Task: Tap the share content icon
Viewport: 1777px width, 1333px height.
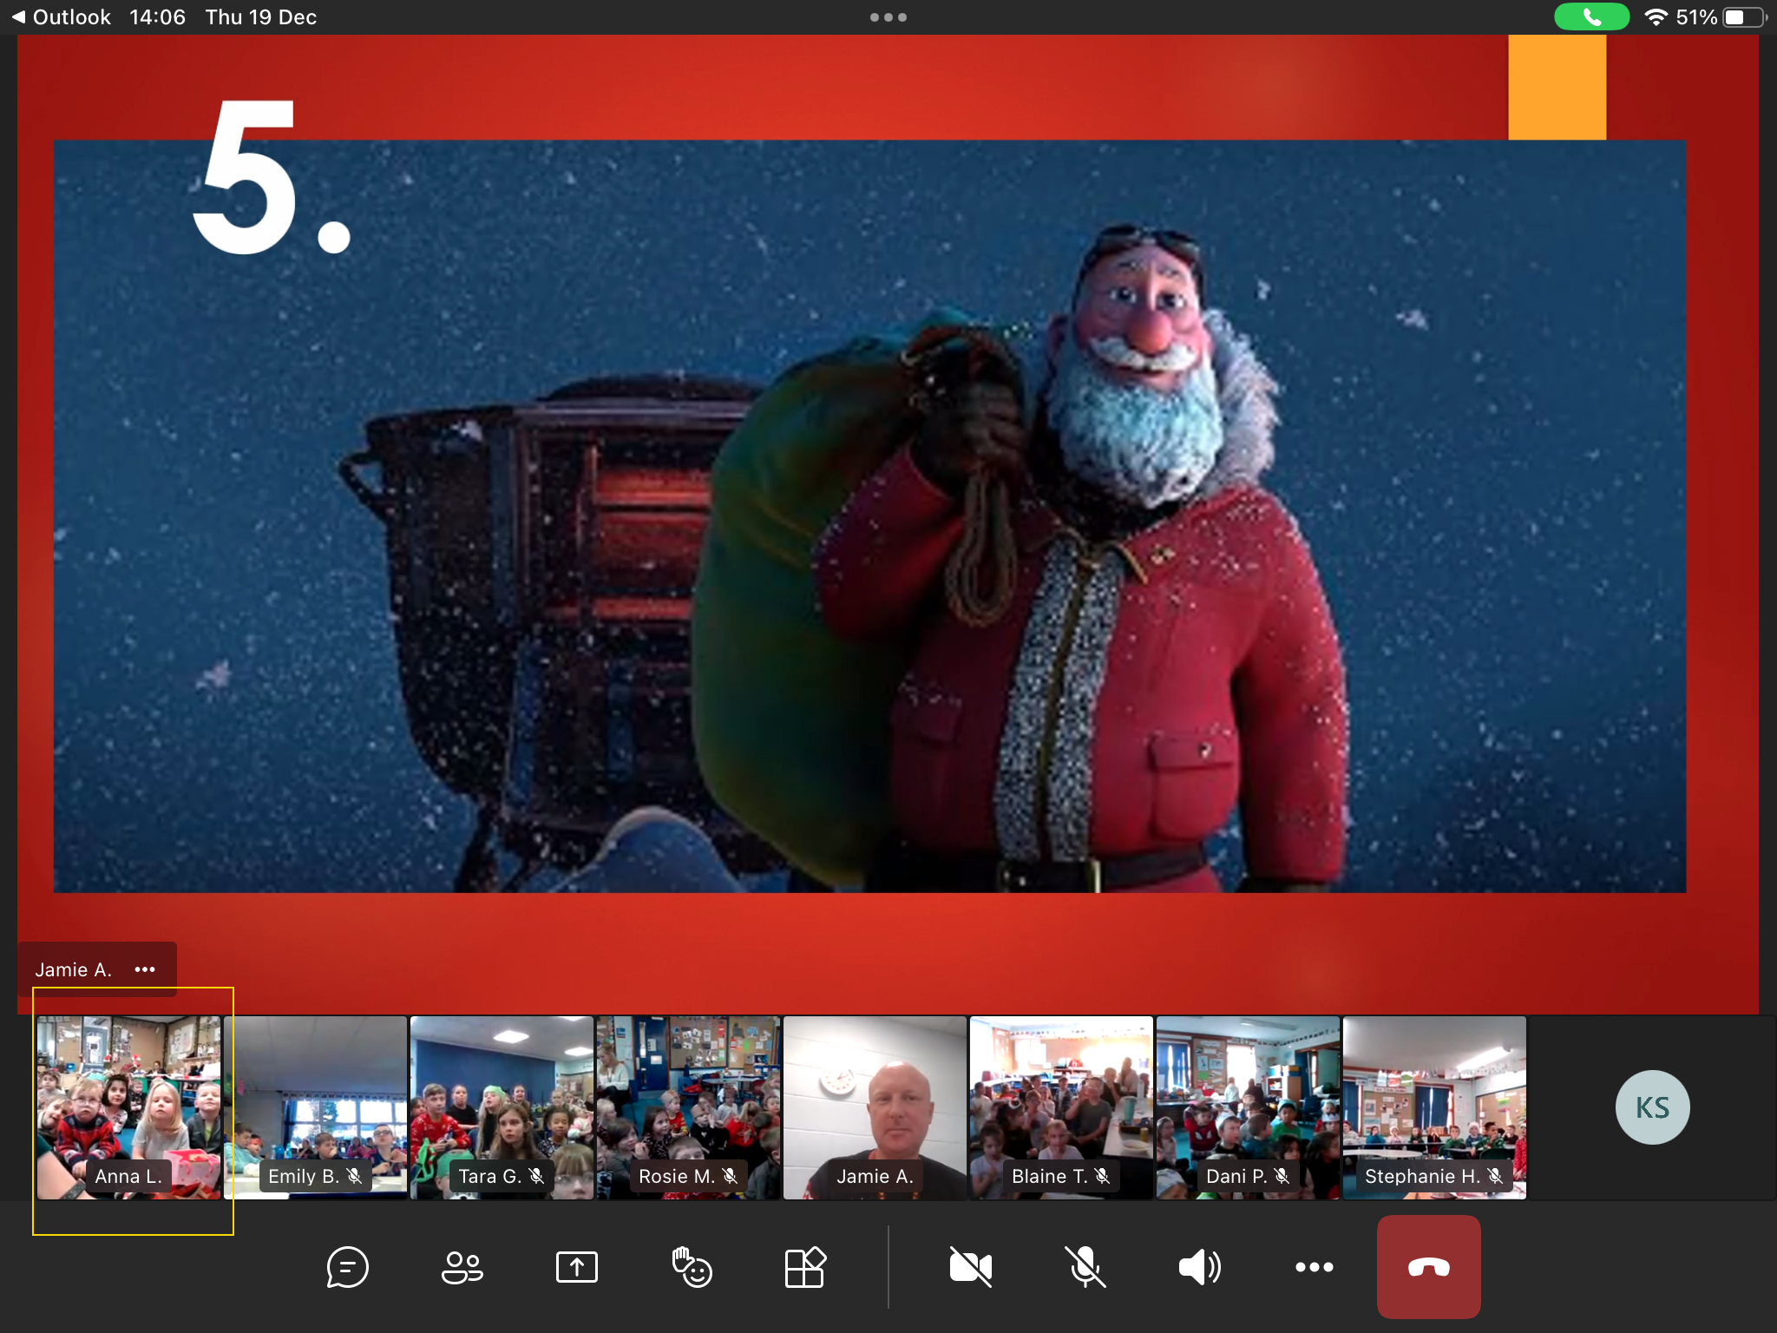Action: point(576,1267)
